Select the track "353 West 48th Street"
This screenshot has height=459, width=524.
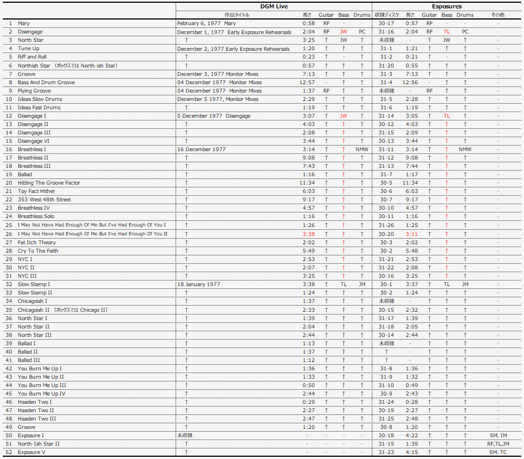[x=44, y=199]
